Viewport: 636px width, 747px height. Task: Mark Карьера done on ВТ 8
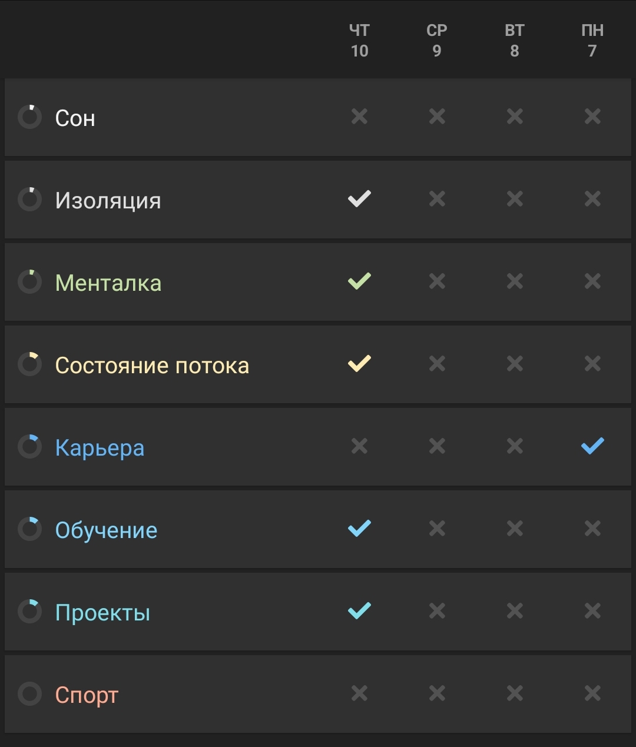pyautogui.click(x=515, y=446)
